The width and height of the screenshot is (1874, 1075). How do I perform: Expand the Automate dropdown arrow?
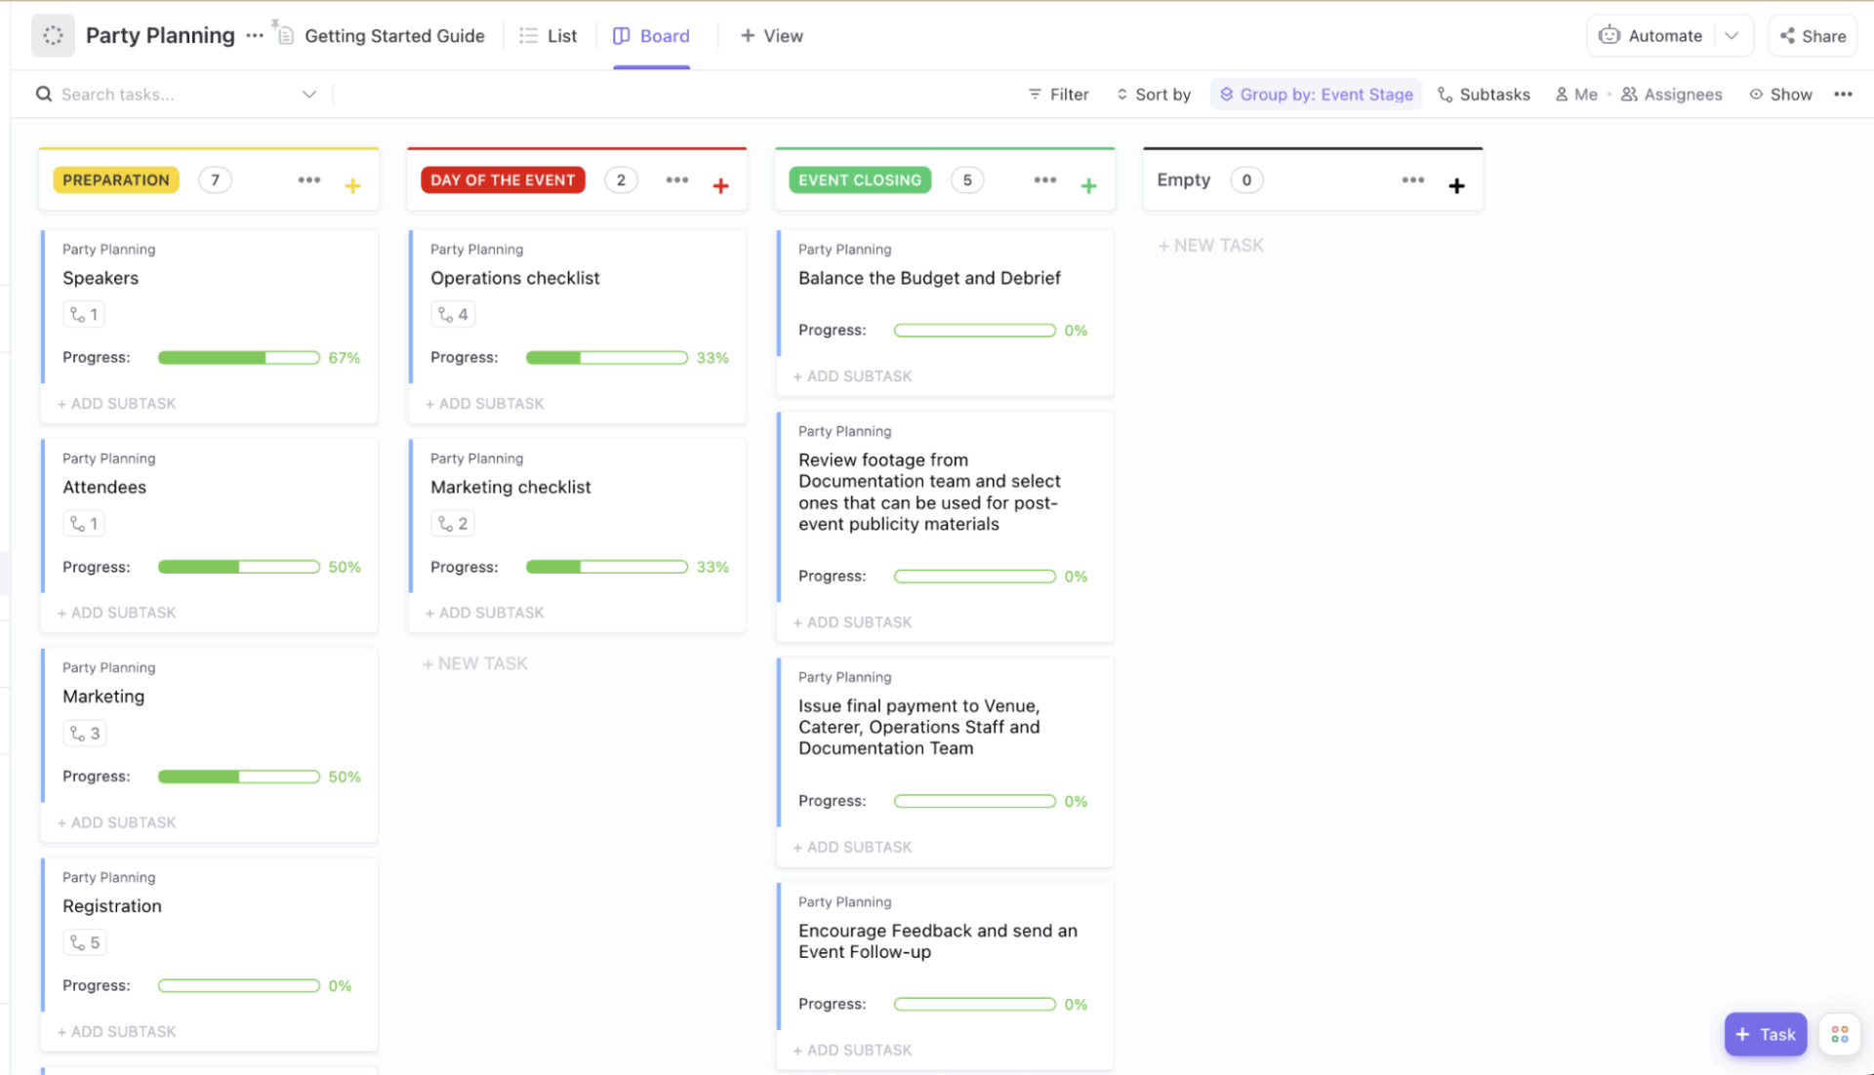click(1731, 36)
